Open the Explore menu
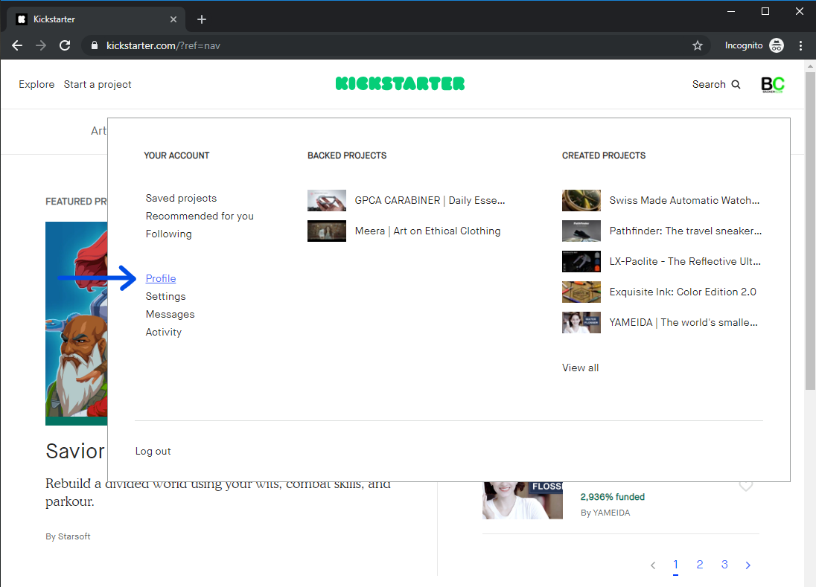This screenshot has height=587, width=816. (x=36, y=84)
